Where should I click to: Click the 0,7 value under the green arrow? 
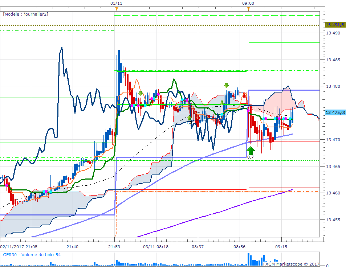[251, 157]
